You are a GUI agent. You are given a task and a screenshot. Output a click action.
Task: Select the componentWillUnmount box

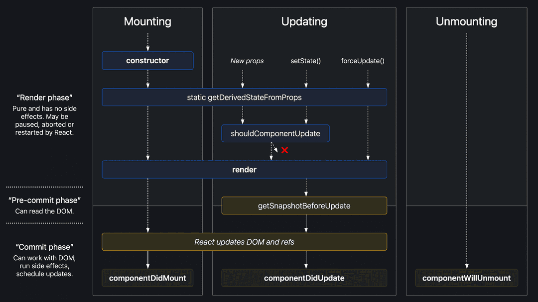coord(466,278)
